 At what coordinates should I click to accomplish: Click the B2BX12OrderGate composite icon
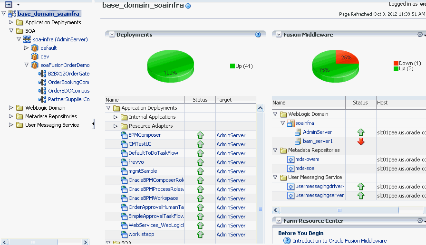click(x=42, y=74)
